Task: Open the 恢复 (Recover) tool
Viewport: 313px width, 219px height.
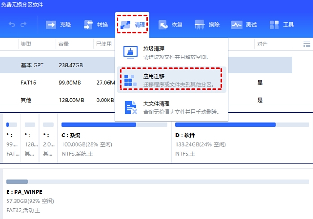Action: (170, 25)
